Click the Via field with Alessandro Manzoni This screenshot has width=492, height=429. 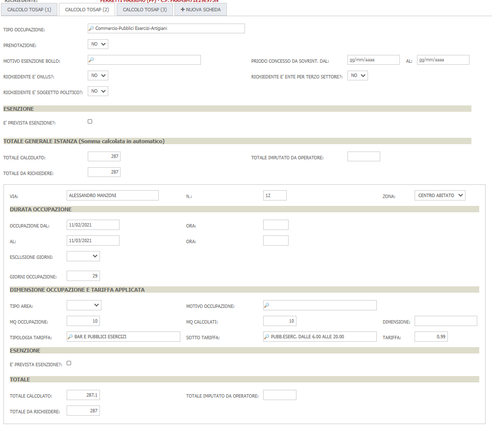click(x=113, y=195)
